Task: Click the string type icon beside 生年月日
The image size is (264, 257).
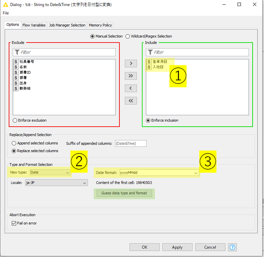Action: pos(149,62)
